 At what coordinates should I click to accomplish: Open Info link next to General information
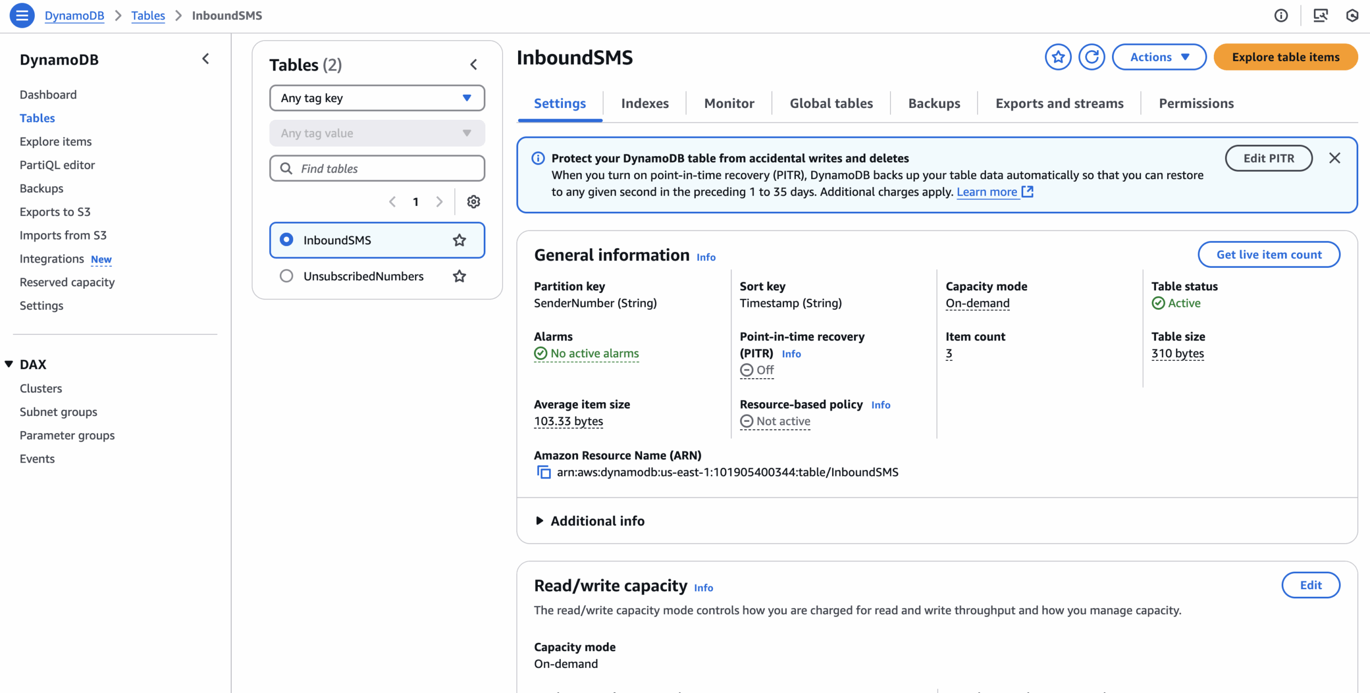(x=706, y=257)
